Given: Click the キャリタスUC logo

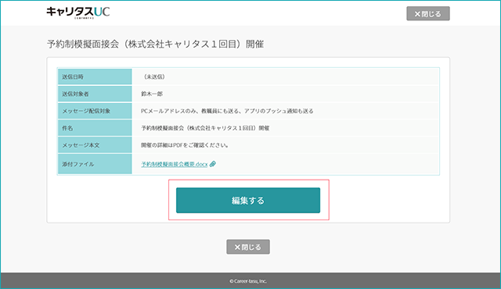Looking at the screenshot, I should point(78,12).
